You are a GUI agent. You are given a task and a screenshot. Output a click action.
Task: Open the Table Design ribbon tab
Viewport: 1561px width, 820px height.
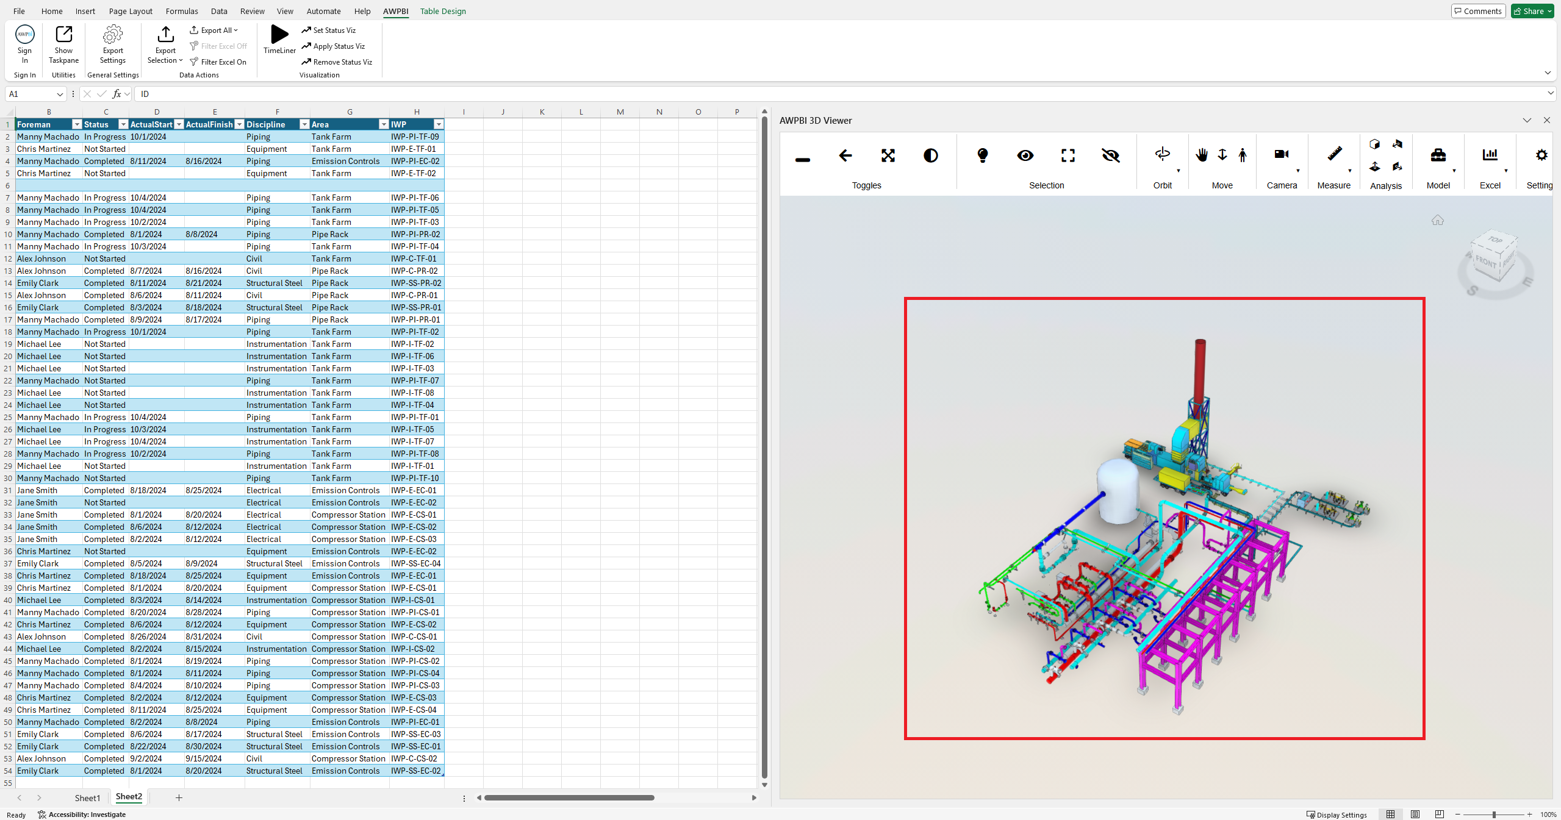[443, 11]
